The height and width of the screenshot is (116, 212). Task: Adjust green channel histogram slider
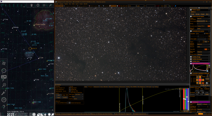[x=185, y=99]
